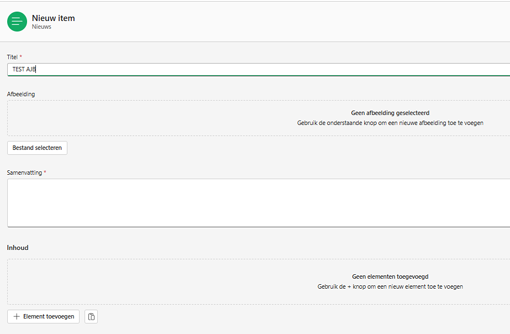Click the red asterisk beside Samenvatting
Screen dimensions: 510x334
[x=45, y=173]
